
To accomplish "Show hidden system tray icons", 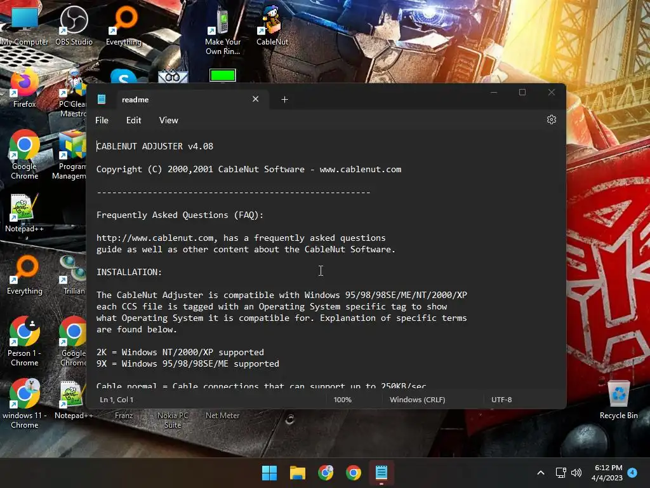I will point(541,473).
